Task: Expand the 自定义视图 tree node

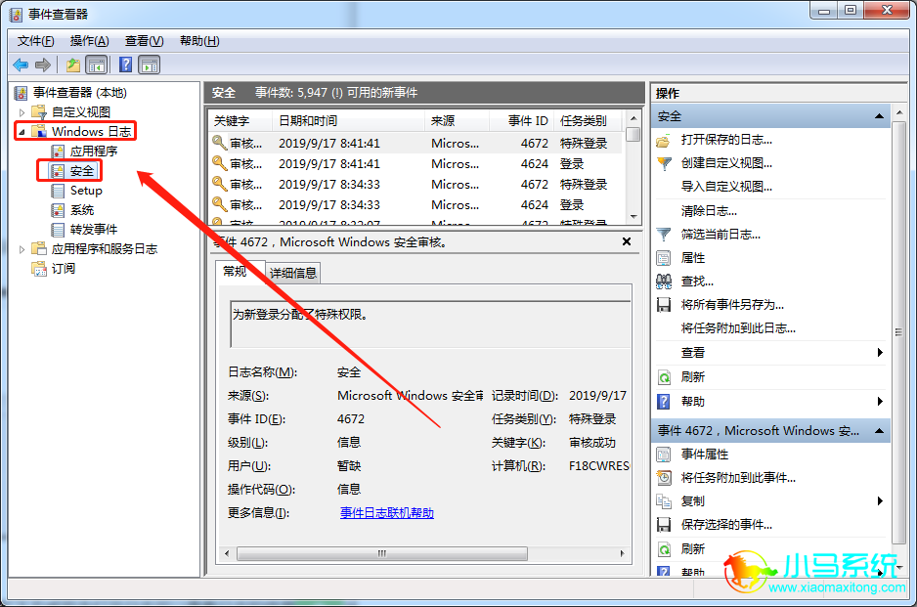Action: [22, 112]
